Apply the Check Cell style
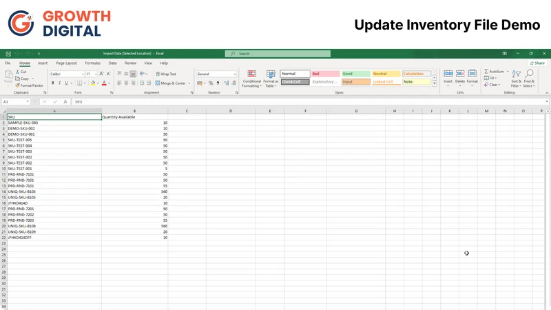The width and height of the screenshot is (551, 310). pos(295,82)
